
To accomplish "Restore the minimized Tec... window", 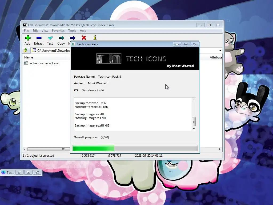I will pyautogui.click(x=19, y=172).
